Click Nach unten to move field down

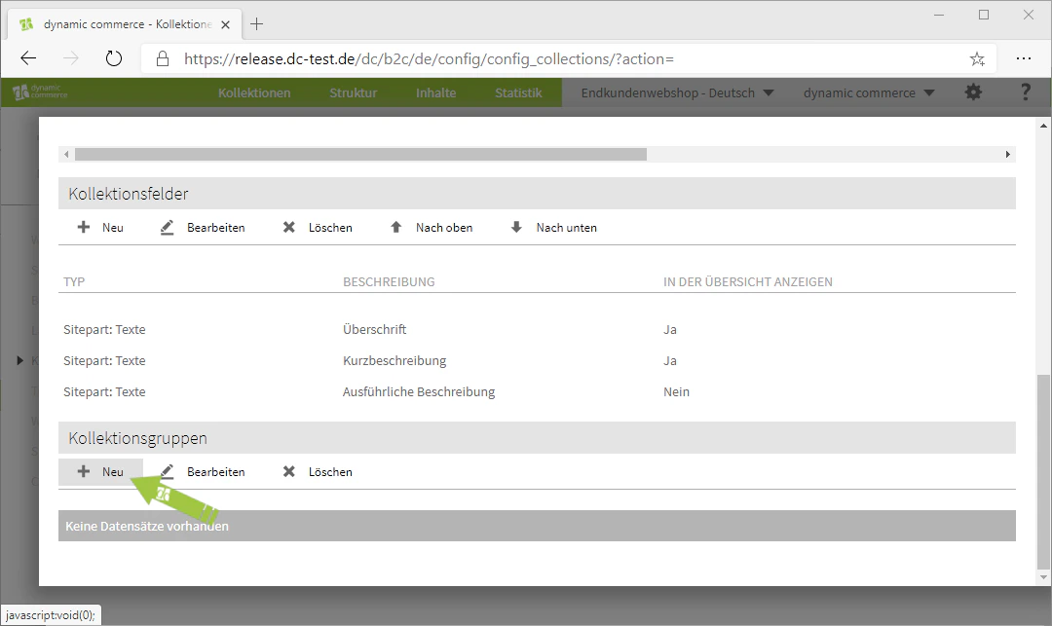[553, 227]
